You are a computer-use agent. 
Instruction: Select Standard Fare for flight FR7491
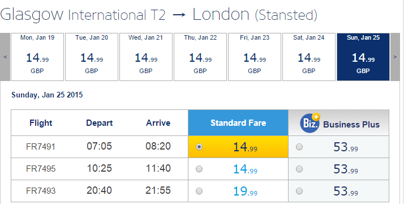[199, 147]
